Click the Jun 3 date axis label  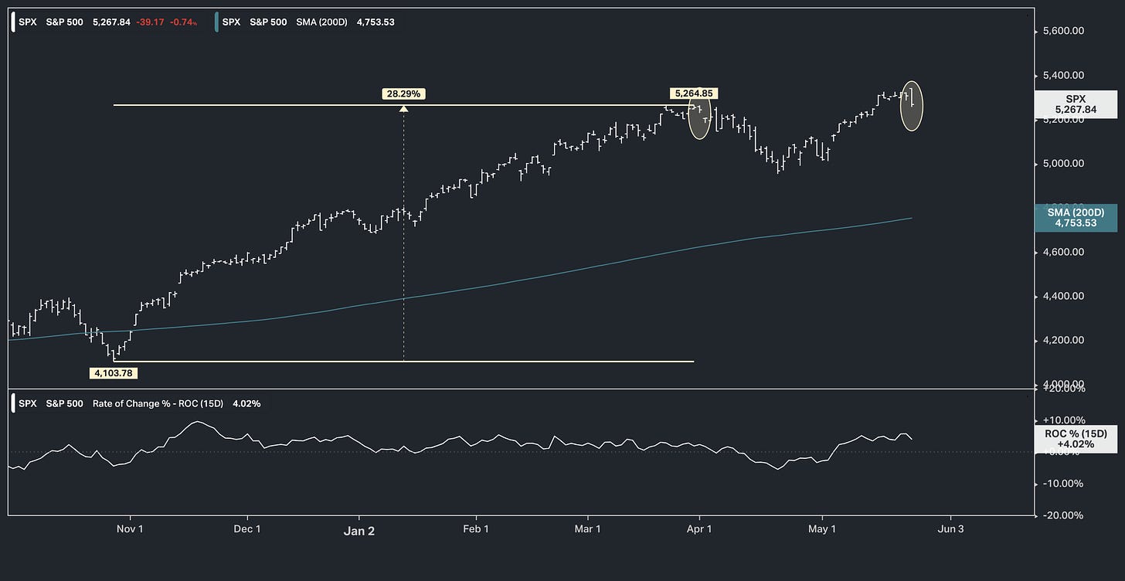point(950,529)
